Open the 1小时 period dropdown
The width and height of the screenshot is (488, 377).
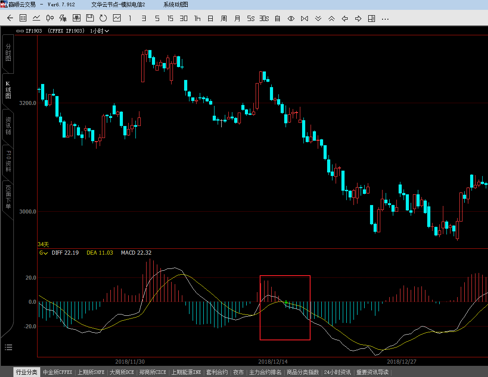tap(100, 31)
